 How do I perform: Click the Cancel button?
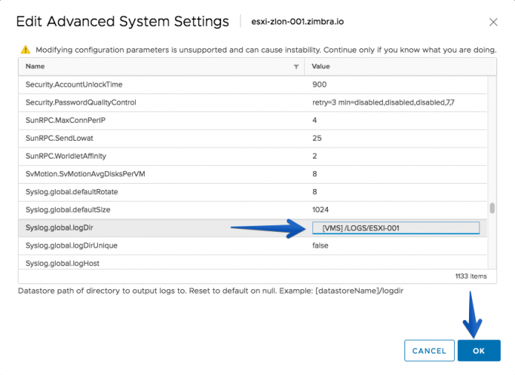(x=429, y=351)
